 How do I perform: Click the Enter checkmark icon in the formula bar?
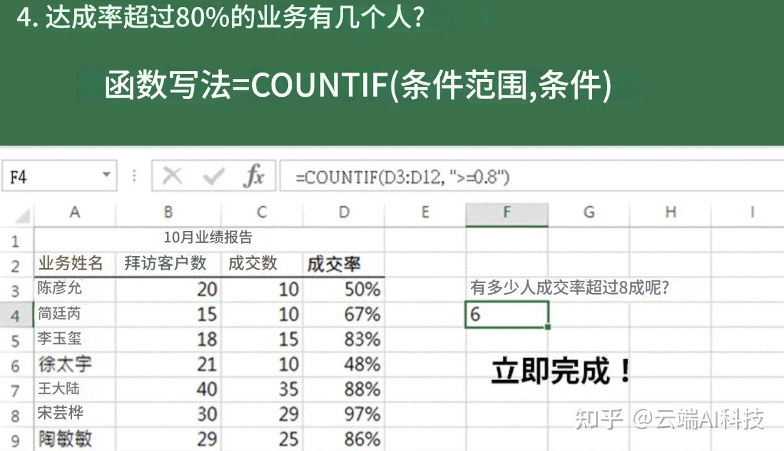point(214,176)
